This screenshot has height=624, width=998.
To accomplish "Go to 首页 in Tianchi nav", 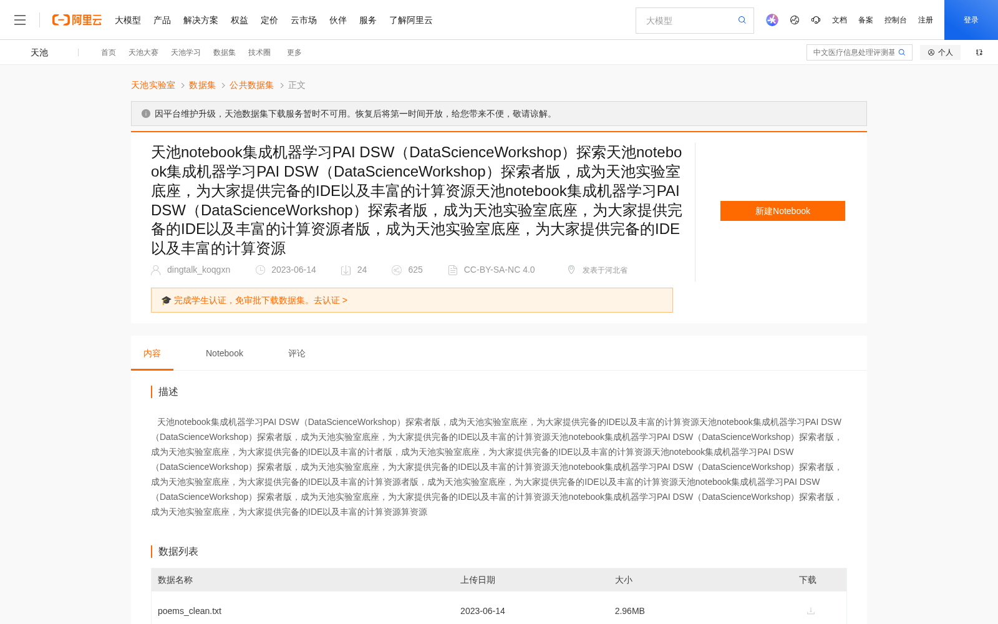I will (109, 52).
